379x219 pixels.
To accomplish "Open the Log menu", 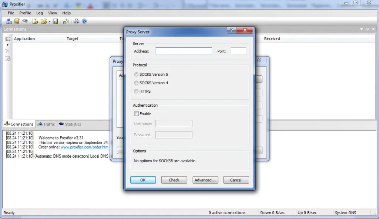I will click(39, 13).
